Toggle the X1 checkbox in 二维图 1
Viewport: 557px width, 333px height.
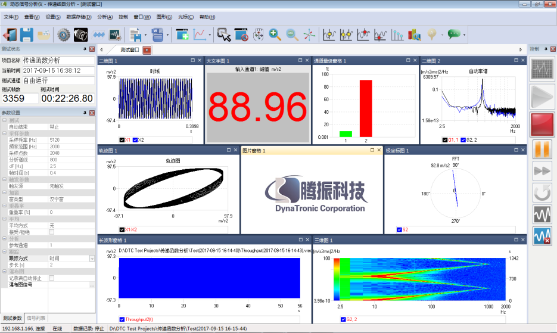coord(122,140)
